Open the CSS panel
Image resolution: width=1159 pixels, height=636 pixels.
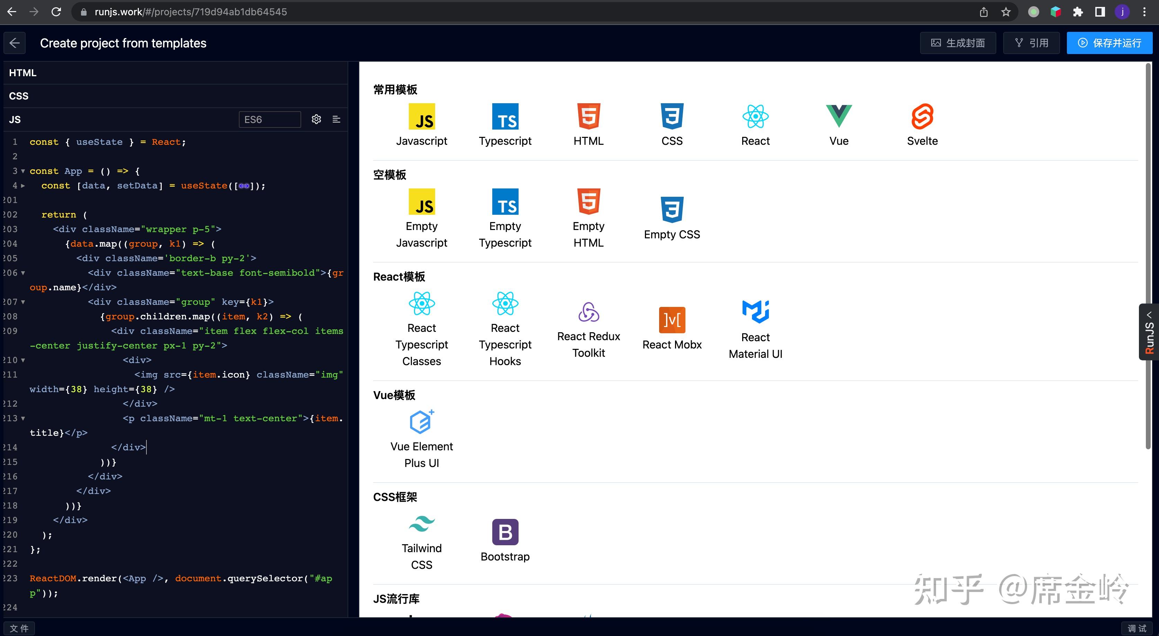[18, 95]
